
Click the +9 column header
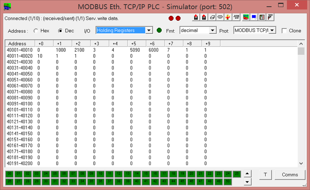point(211,44)
